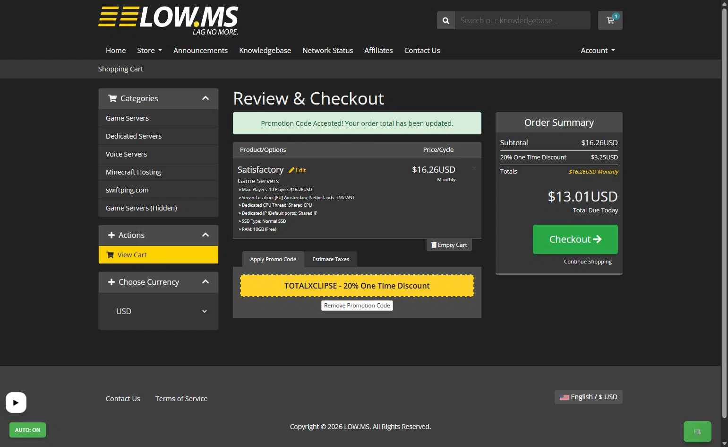
Task: Open Network Status page
Action: pyautogui.click(x=328, y=50)
